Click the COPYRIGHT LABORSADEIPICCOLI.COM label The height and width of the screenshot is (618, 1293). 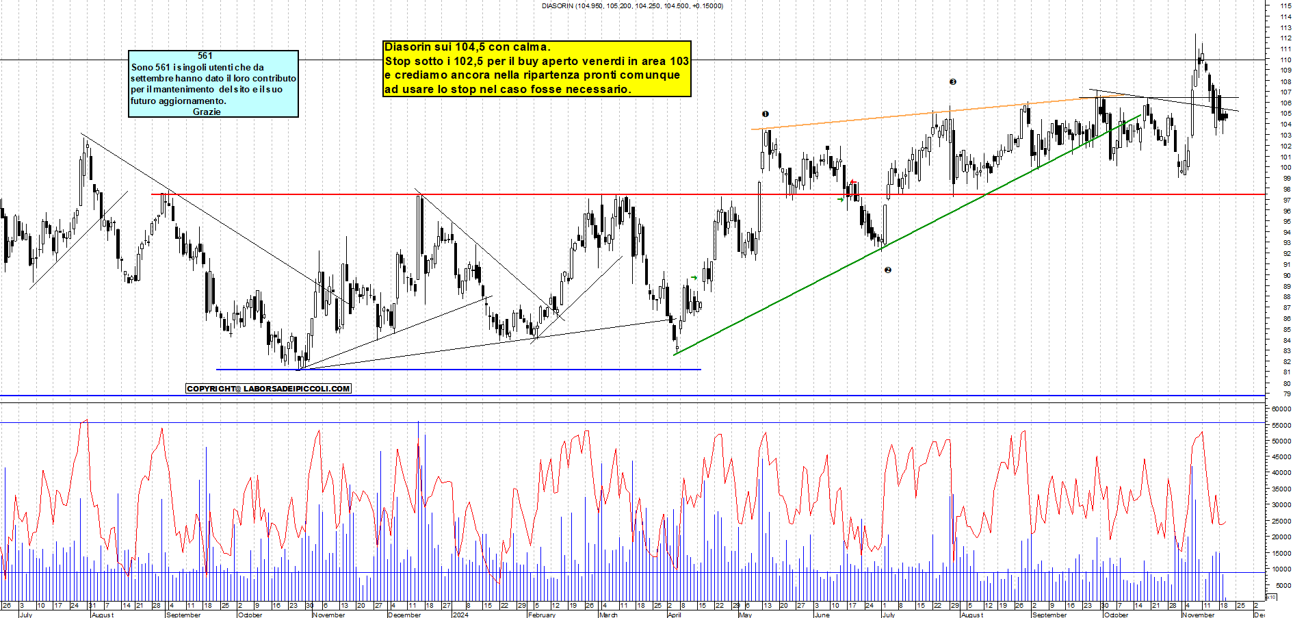click(269, 389)
